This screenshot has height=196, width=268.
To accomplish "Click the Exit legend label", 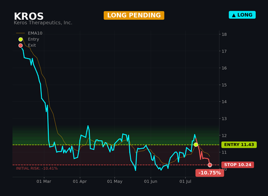I will (32, 45).
